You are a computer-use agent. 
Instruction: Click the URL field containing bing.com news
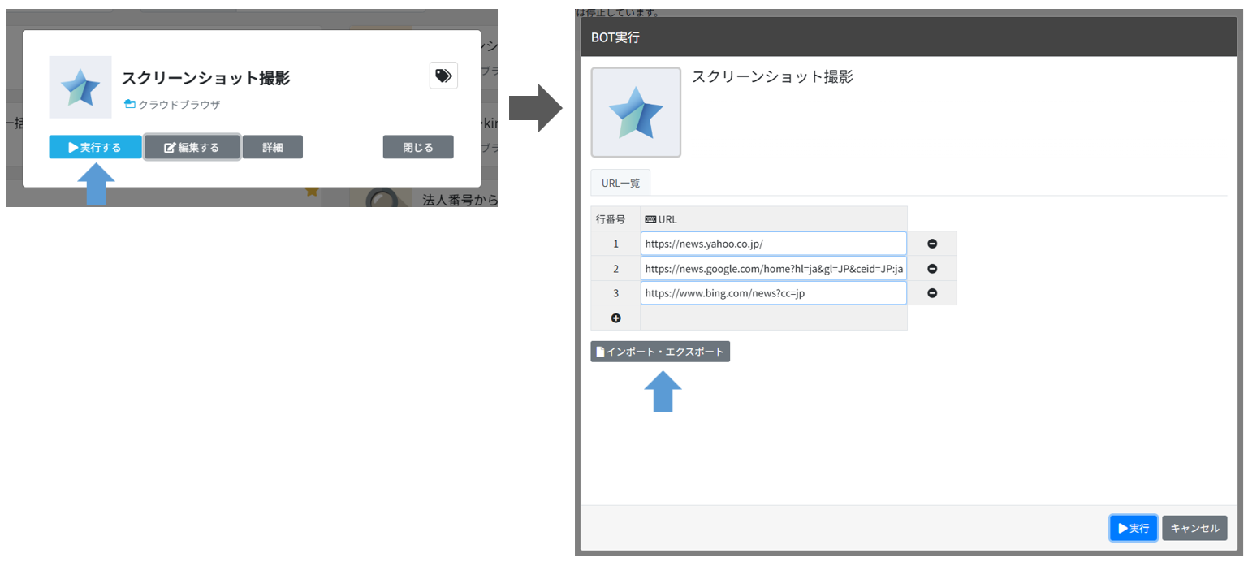(x=773, y=292)
